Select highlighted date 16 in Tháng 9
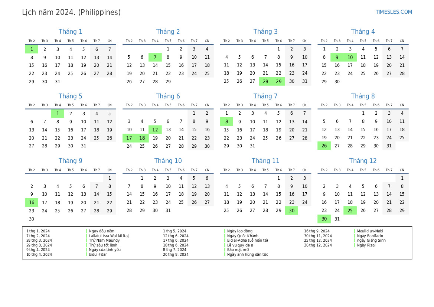Viewport: 434px width, 307px height. click(32, 203)
